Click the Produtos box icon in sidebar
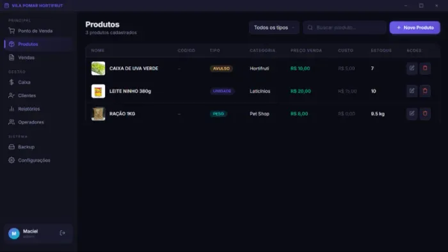Image resolution: width=448 pixels, height=252 pixels. coord(12,44)
